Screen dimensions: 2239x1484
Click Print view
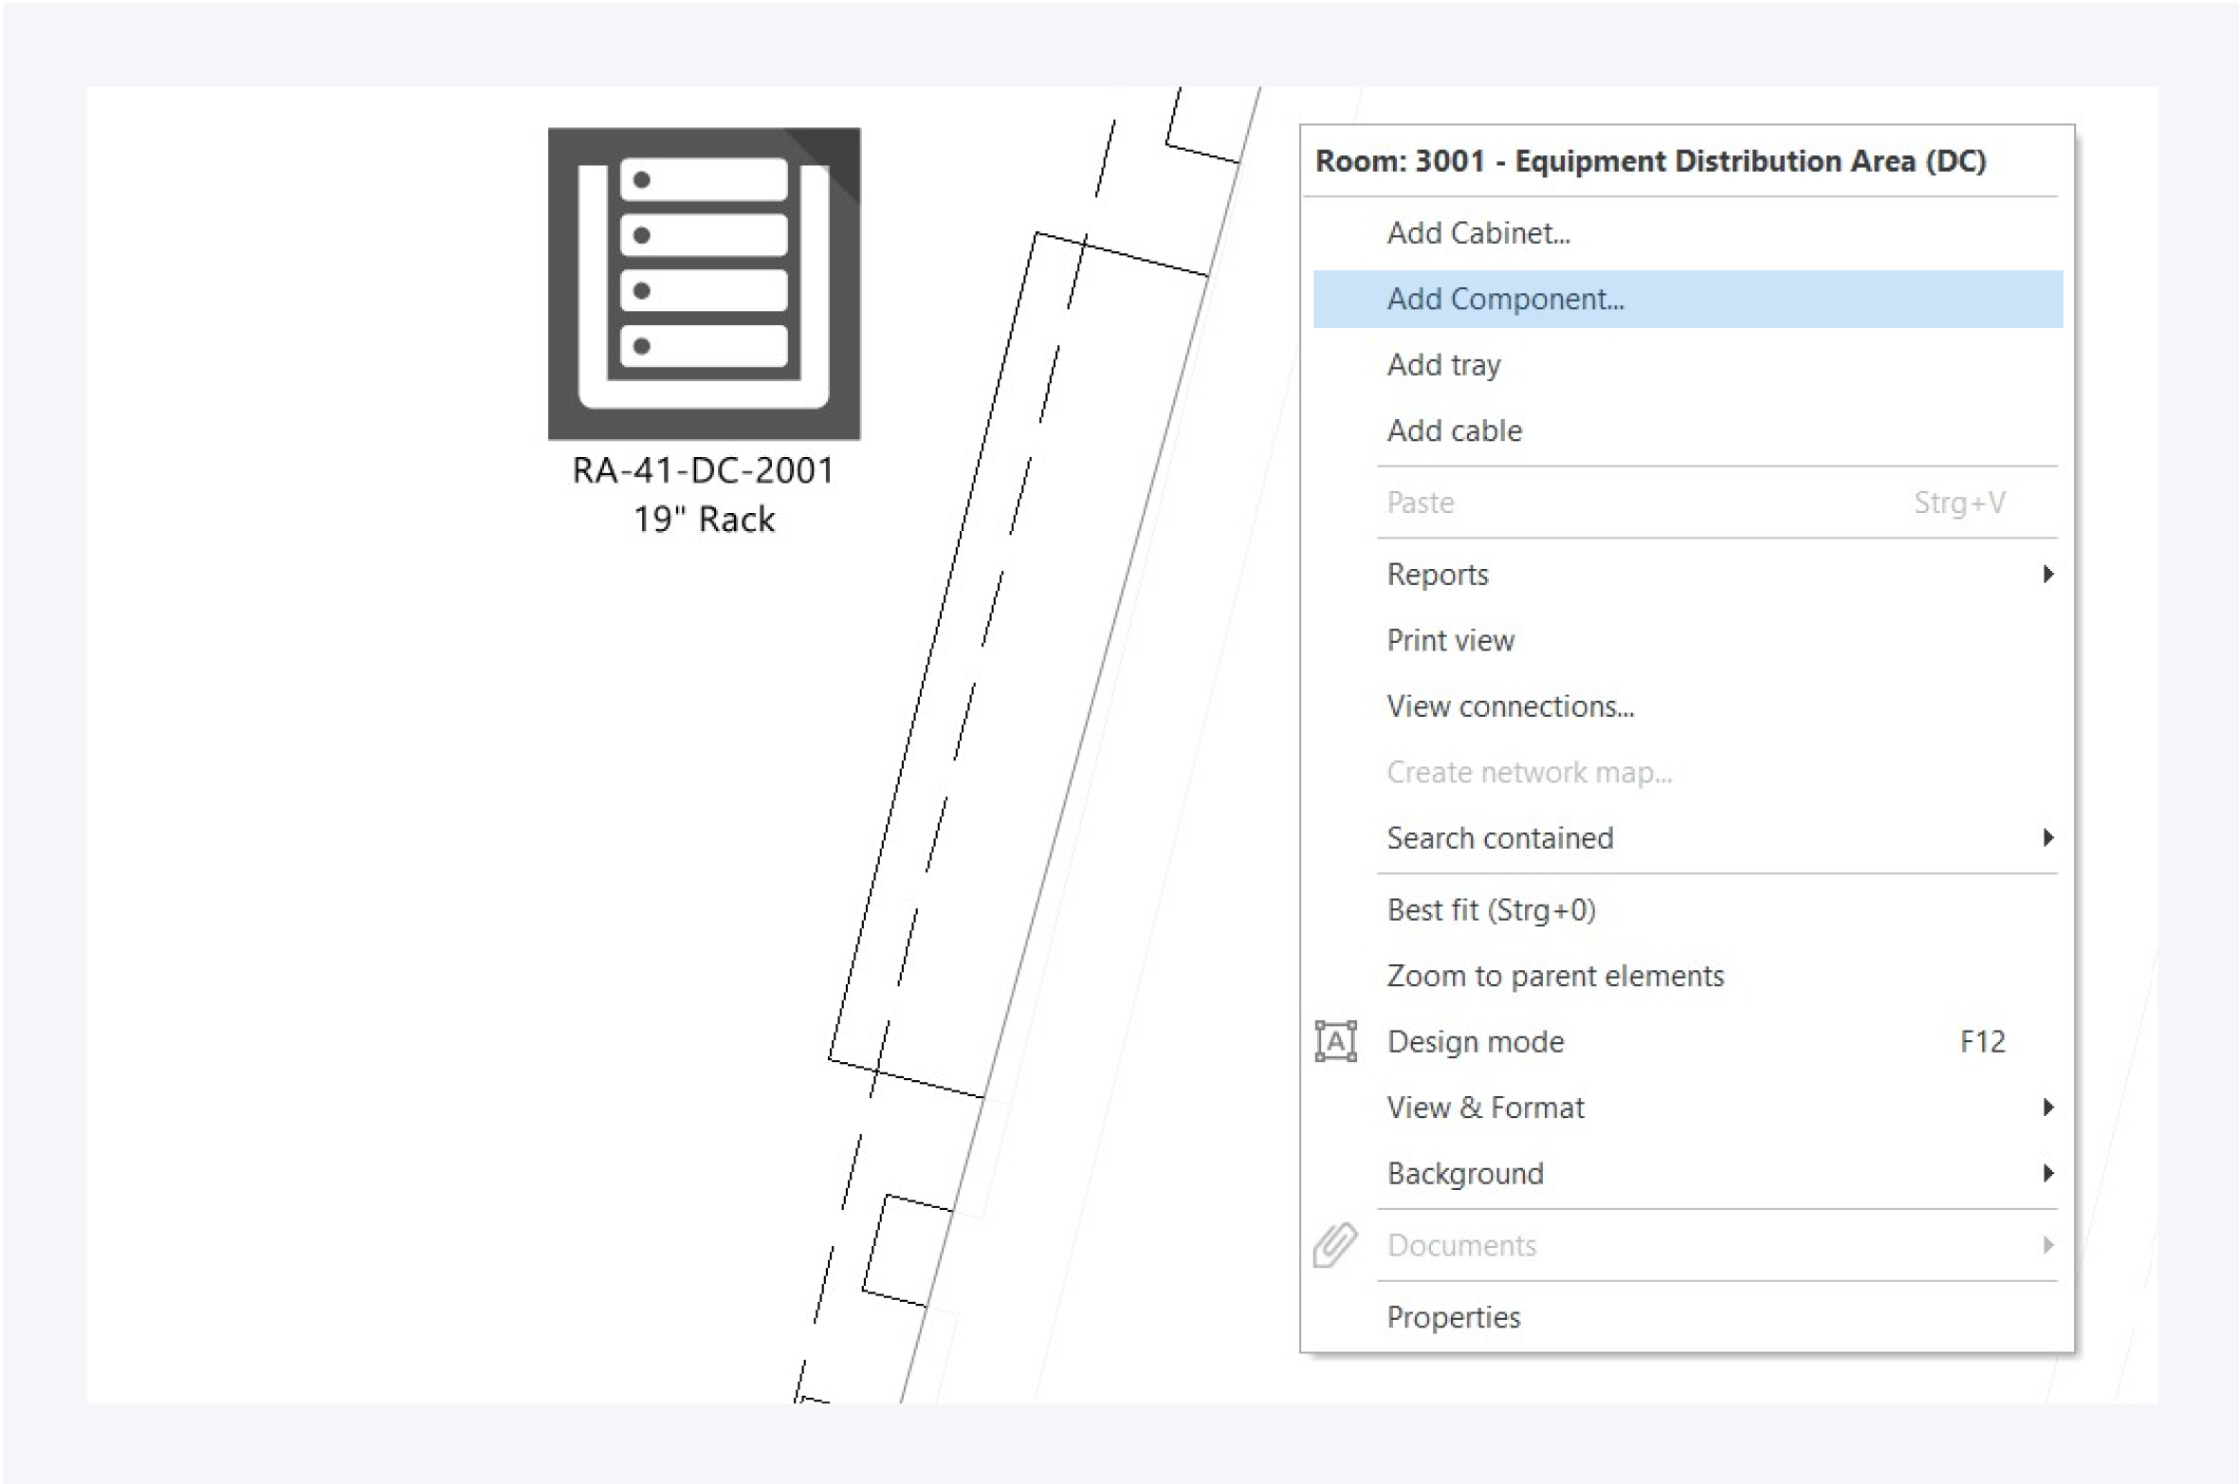pyautogui.click(x=1450, y=641)
